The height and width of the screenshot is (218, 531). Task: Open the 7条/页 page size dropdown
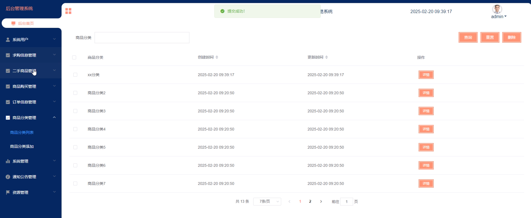pyautogui.click(x=267, y=202)
